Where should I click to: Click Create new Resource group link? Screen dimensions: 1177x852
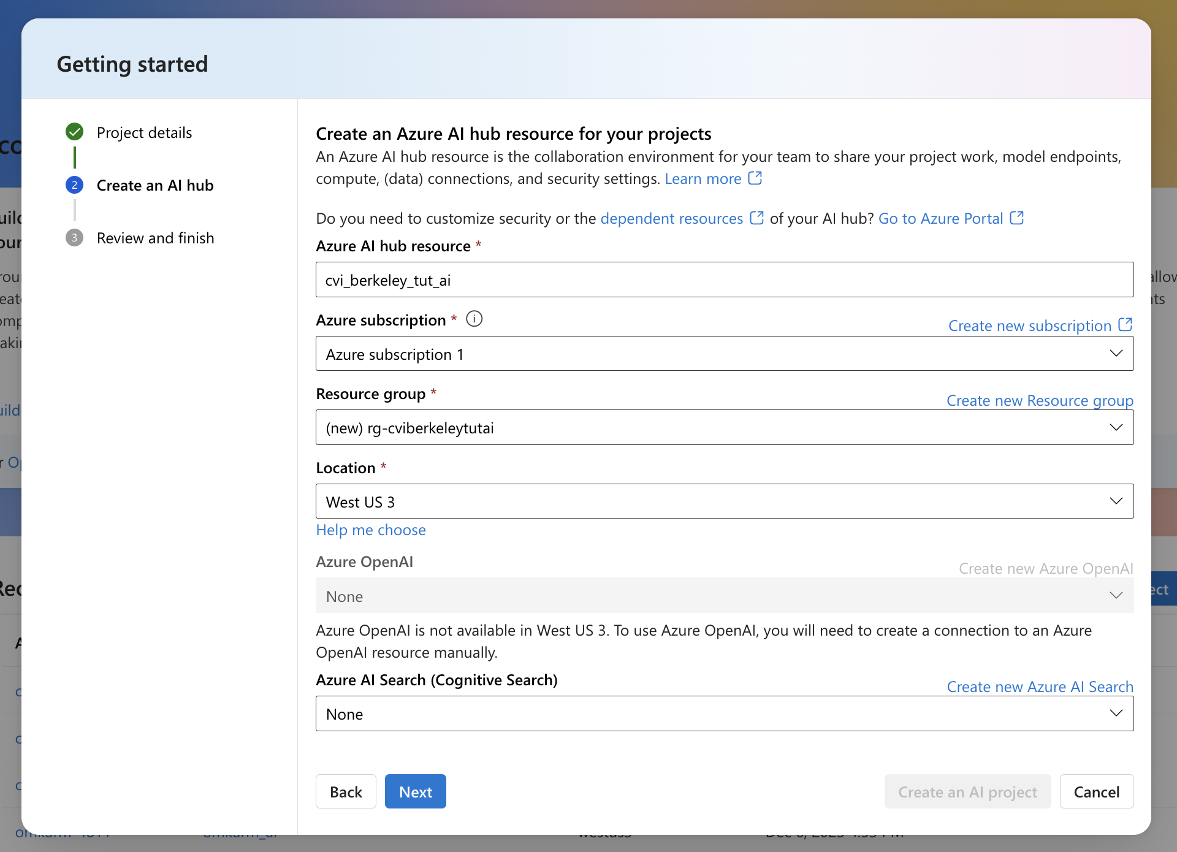[x=1040, y=400]
